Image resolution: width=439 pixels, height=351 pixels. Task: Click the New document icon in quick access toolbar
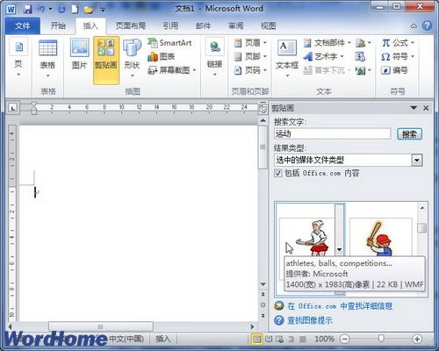[75, 10]
